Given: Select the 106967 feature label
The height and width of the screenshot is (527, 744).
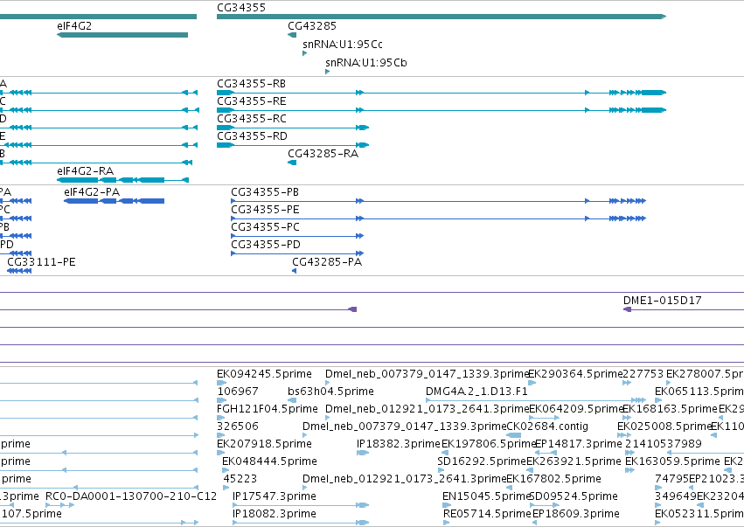Looking at the screenshot, I should pyautogui.click(x=238, y=392).
